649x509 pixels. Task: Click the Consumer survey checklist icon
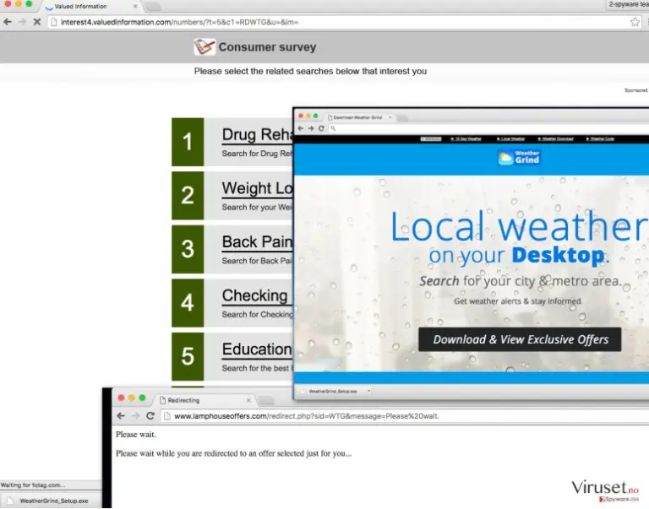204,46
